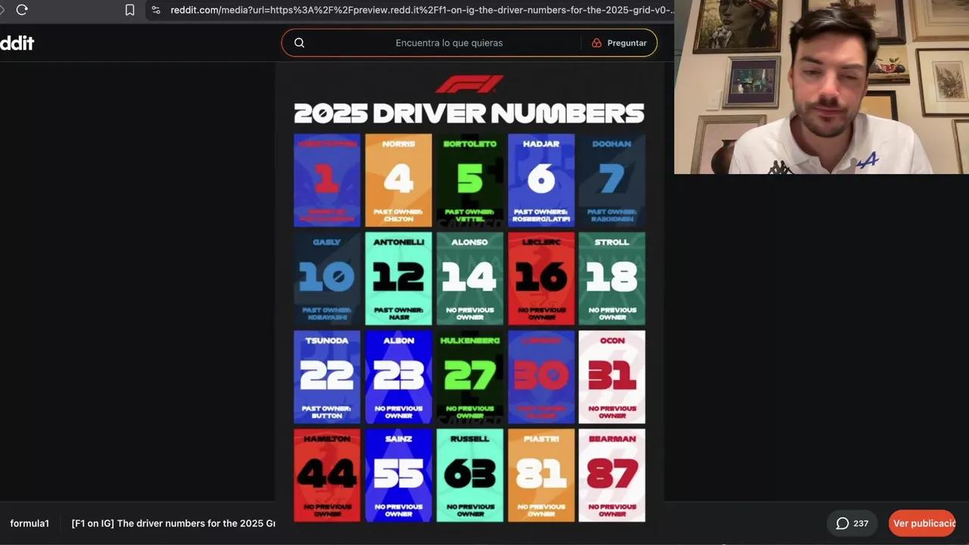This screenshot has width=969, height=545.
Task: Focus the 'Encuentra lo que quieras' search field
Action: tap(449, 43)
